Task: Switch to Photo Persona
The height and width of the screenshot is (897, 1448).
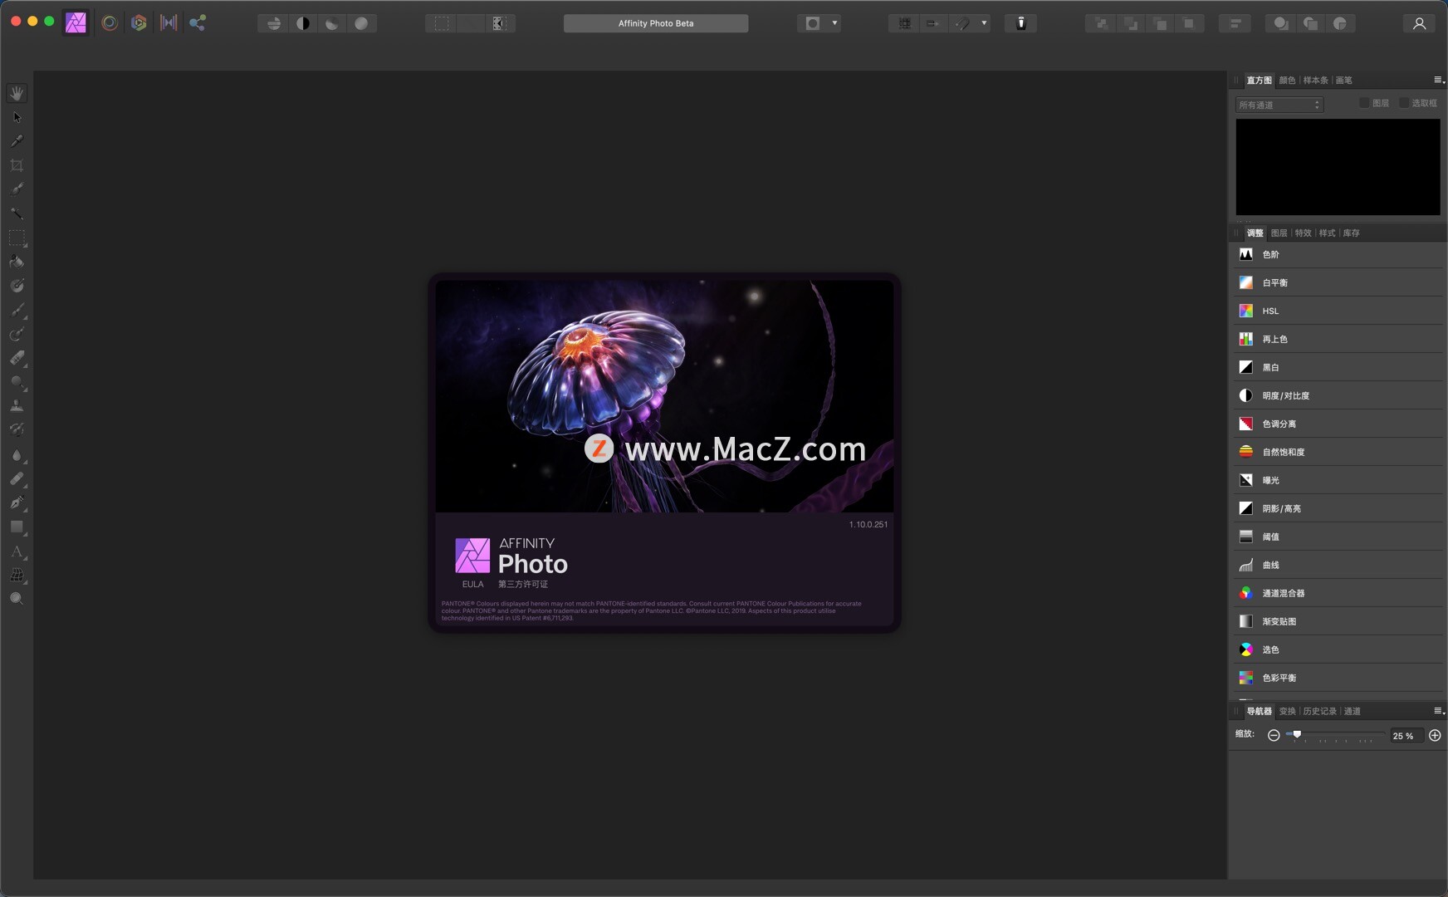Action: [76, 23]
